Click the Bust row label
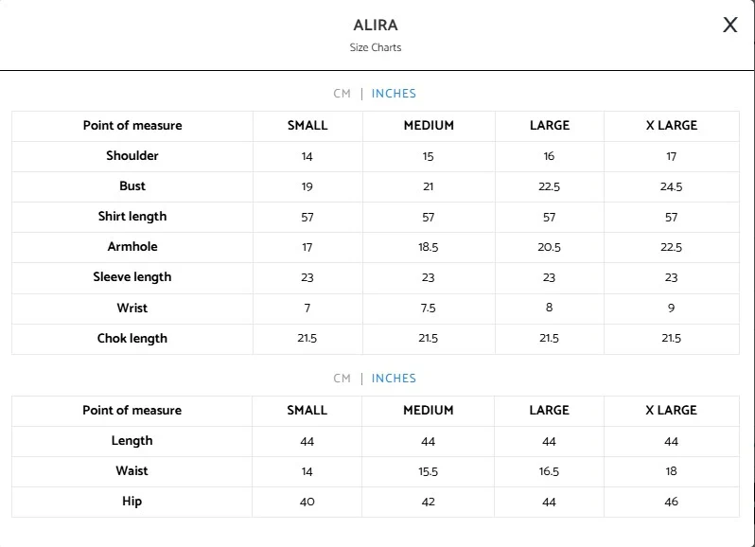Screen dimensions: 755x547 tap(132, 186)
